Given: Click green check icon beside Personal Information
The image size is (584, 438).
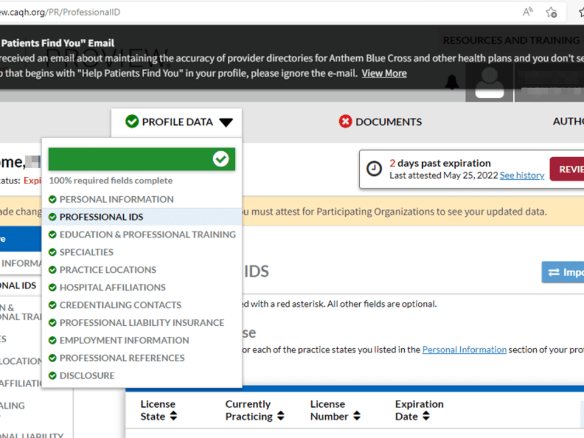Looking at the screenshot, I should pyautogui.click(x=53, y=199).
